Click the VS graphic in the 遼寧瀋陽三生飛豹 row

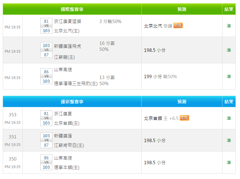point(46,76)
